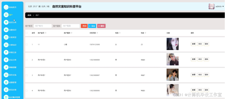Click 删除 in the 小爱 row
The image size is (225, 99).
[206, 44]
